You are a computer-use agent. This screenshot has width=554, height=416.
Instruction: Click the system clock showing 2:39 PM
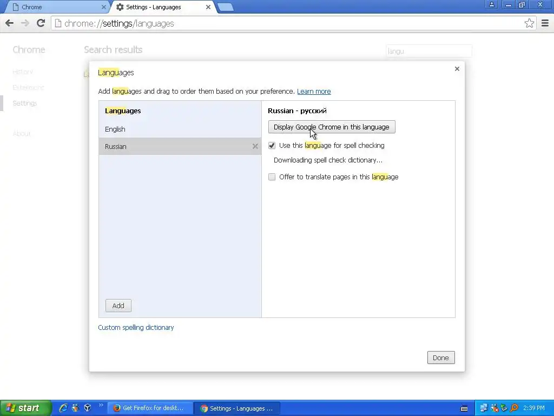534,408
